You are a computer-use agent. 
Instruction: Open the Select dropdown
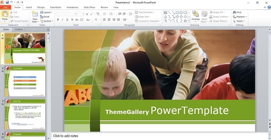[x=239, y=21]
